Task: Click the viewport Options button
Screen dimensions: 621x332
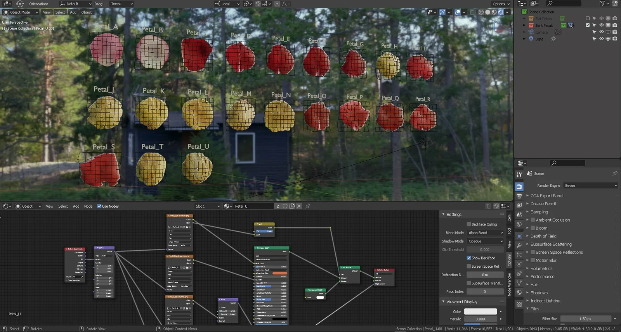Action: 500,4
